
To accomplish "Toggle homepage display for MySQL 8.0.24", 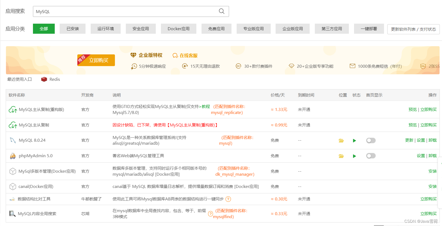I will point(371,140).
